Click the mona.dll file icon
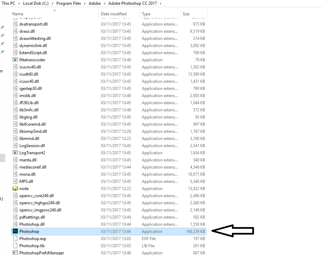322x255 pixels. click(x=15, y=174)
